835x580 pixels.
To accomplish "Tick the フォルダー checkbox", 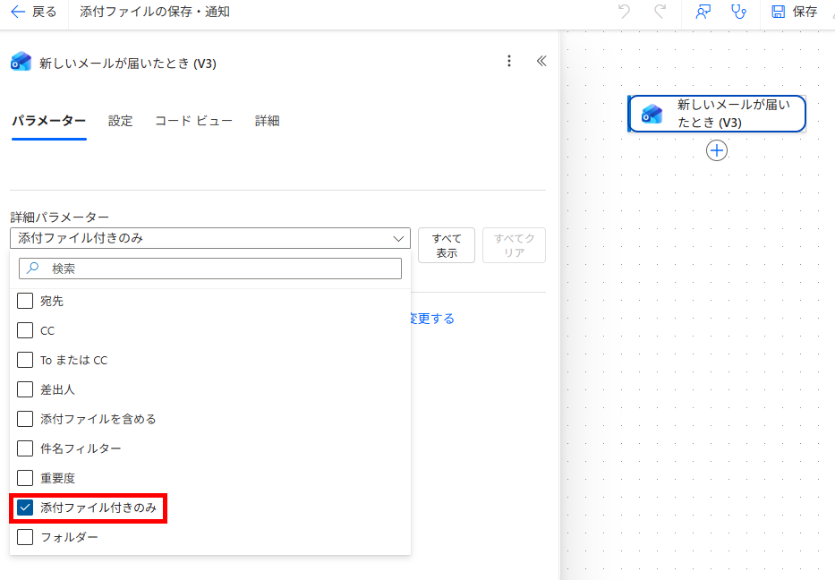I will [x=25, y=537].
